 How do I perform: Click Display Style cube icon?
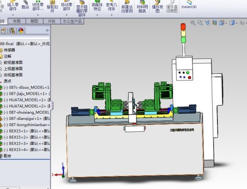tap(232, 23)
